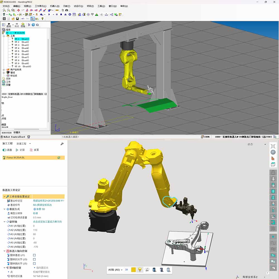Click the 计算 calculate button
Viewport: 279px width, 279px height.
coord(20,150)
